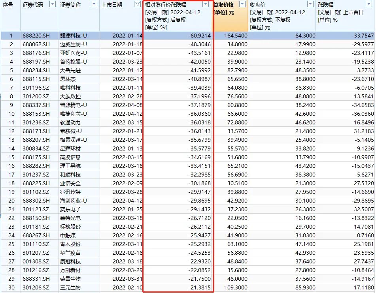Click the 109.3000 issue price cell

(x=236, y=287)
